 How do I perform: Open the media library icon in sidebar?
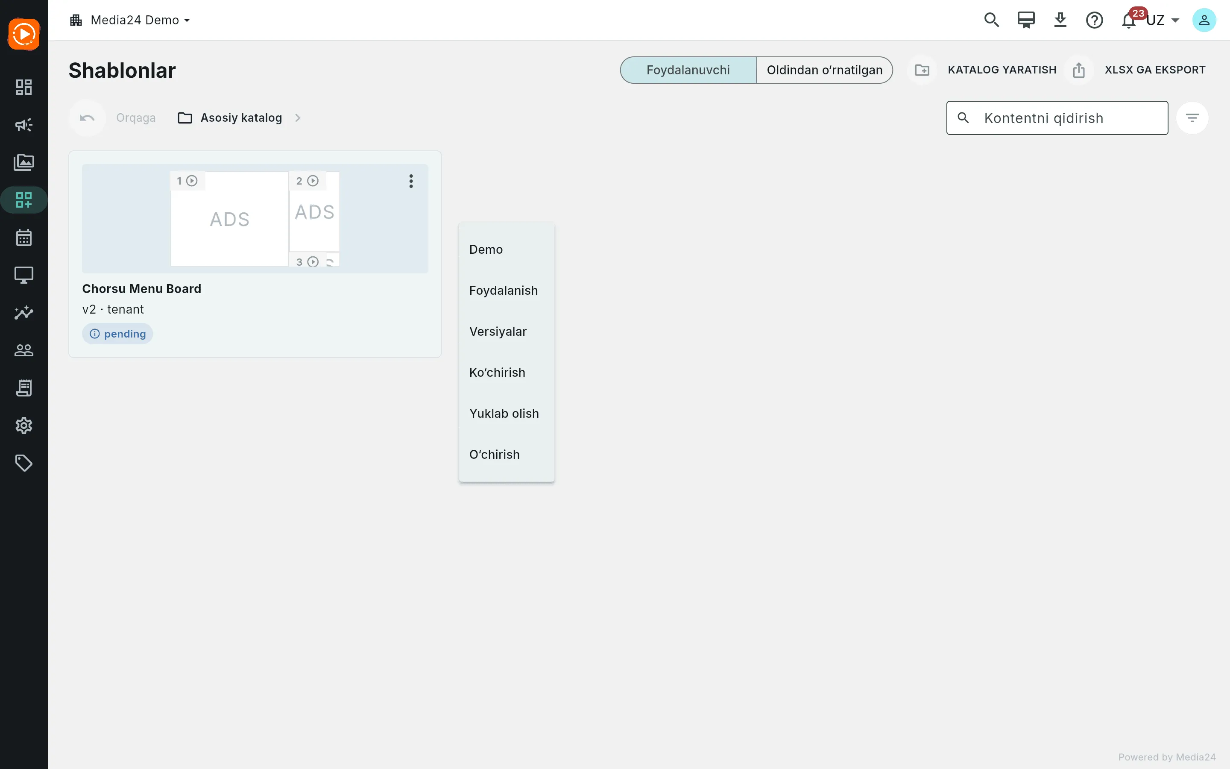[23, 162]
